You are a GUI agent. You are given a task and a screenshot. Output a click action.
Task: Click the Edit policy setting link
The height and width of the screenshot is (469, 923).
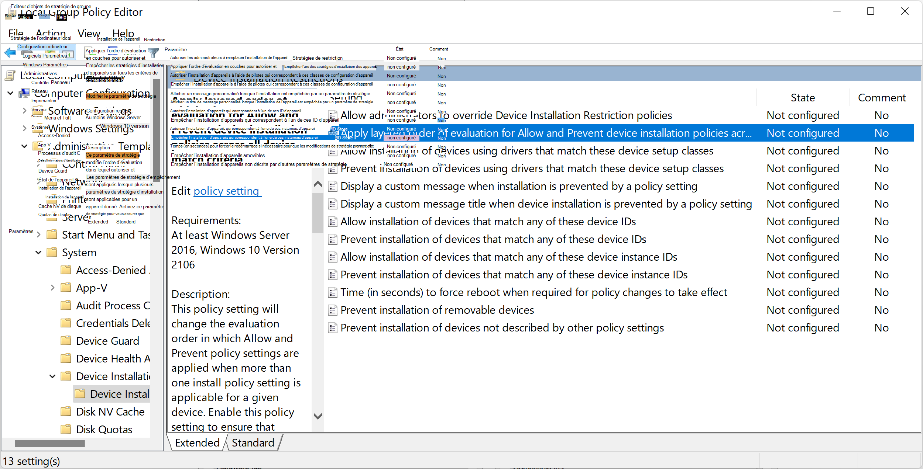(x=226, y=191)
